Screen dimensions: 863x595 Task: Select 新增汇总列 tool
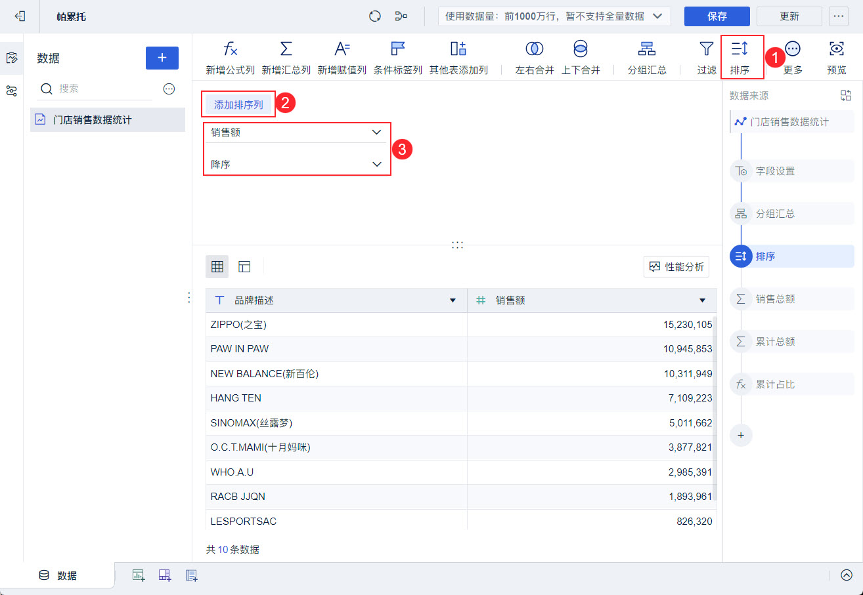[x=286, y=57]
